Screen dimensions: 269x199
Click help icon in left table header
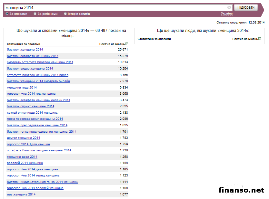coord(127,44)
